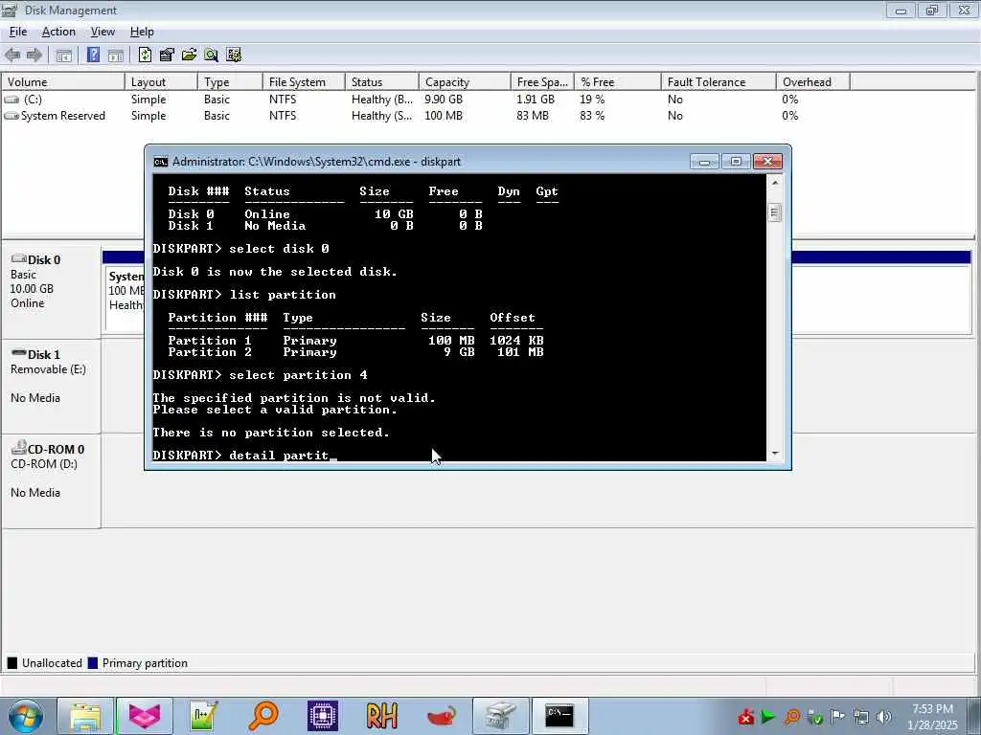Click the open folder toolbar icon
The height and width of the screenshot is (735, 981).
click(x=189, y=55)
